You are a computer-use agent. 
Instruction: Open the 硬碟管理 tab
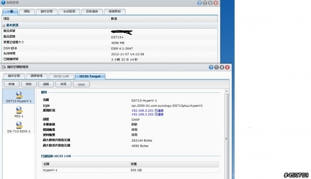tap(36, 76)
